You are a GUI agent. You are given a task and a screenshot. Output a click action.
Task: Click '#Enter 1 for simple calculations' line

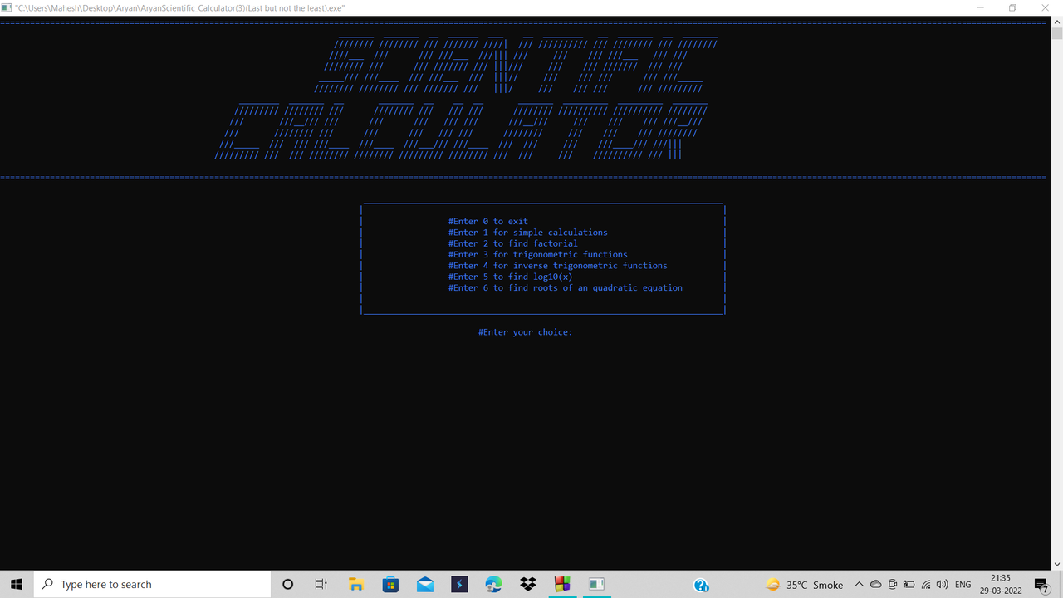528,233
